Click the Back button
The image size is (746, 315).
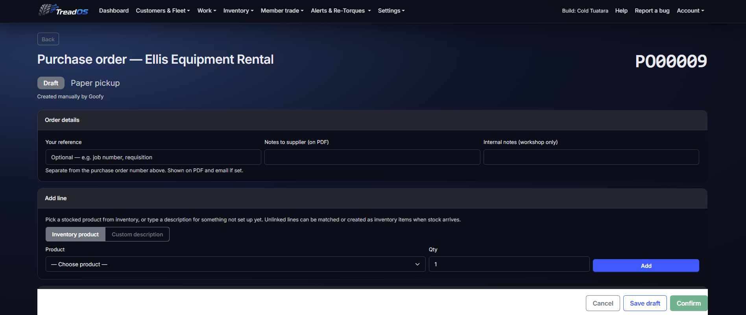pos(48,39)
